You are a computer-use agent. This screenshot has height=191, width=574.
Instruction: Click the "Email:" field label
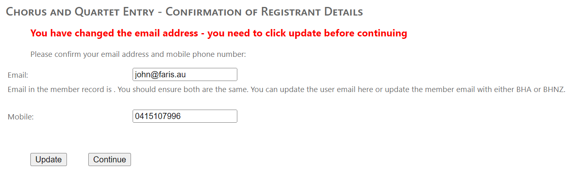tap(18, 75)
